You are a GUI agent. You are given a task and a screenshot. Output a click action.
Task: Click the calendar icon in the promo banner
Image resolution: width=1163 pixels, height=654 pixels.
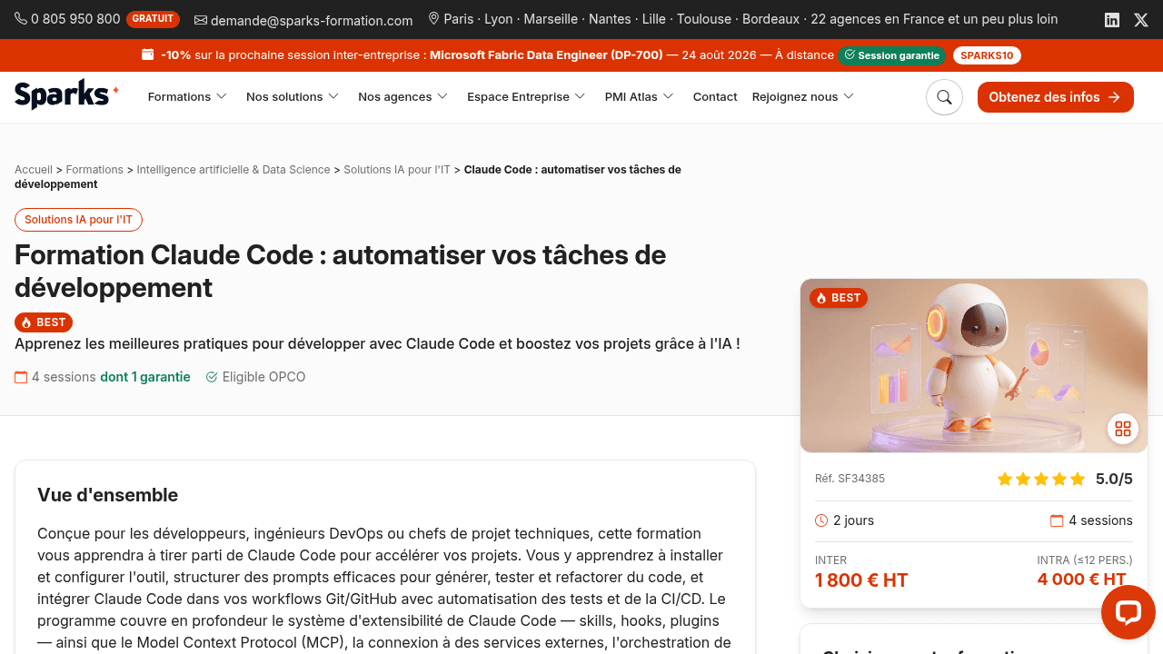point(148,54)
